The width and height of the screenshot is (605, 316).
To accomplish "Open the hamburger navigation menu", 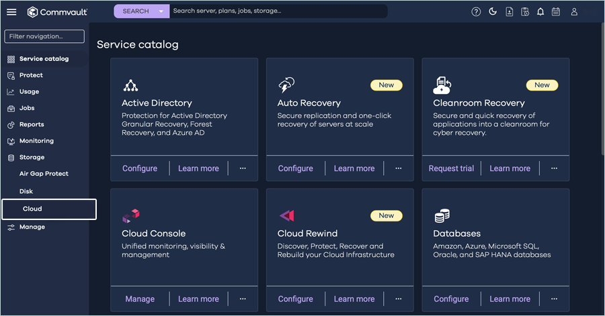I will [11, 11].
